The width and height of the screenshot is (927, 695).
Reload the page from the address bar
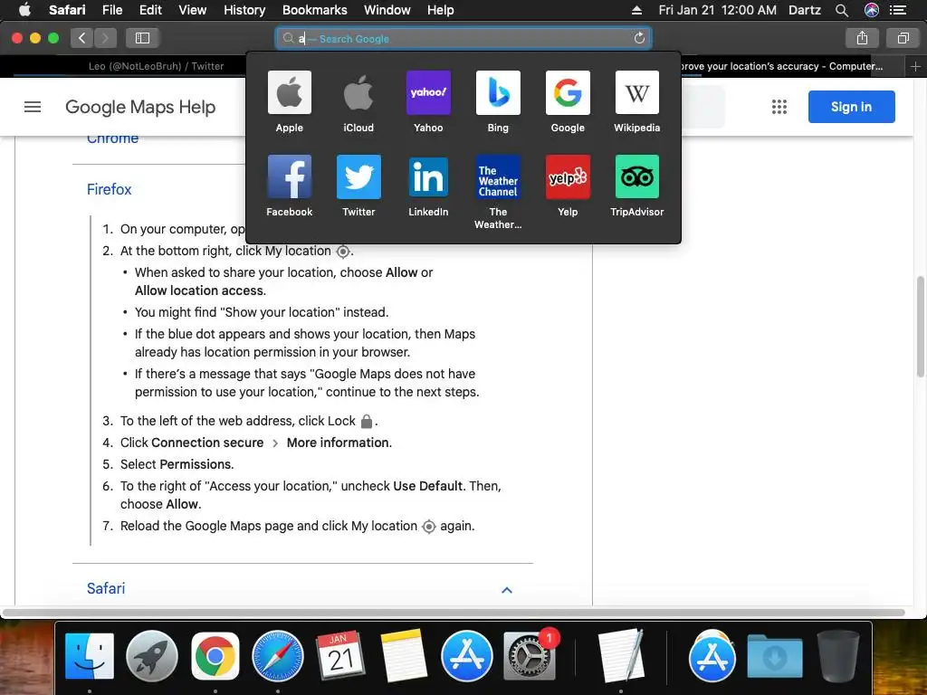pyautogui.click(x=639, y=38)
